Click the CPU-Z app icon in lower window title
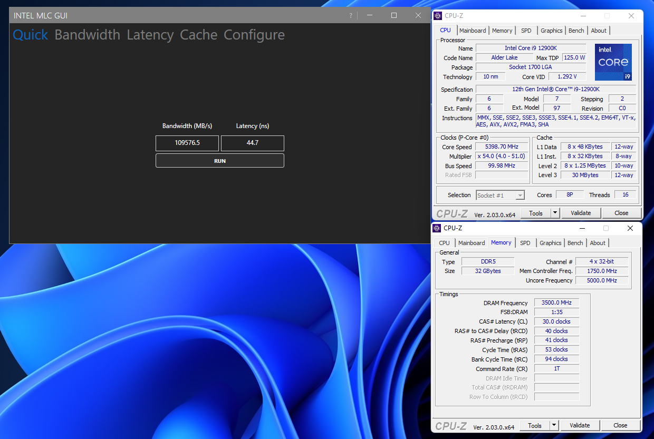 (x=437, y=228)
